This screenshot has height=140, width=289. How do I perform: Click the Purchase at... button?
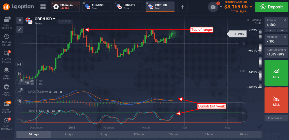click(277, 118)
